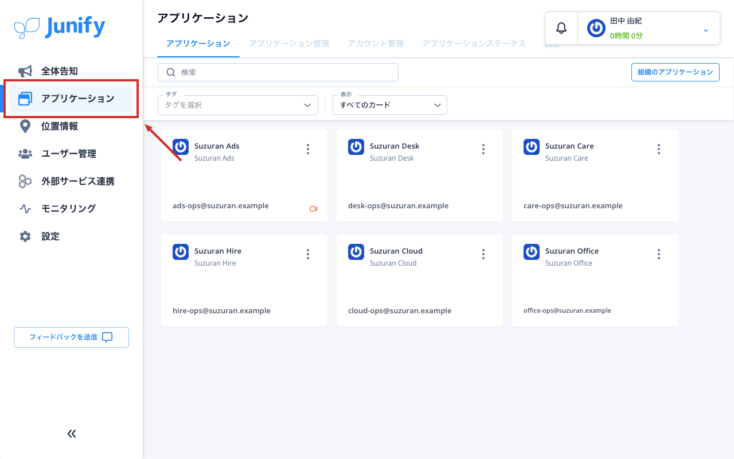Image resolution: width=734 pixels, height=459 pixels.
Task: Open the notifications bell
Action: (561, 28)
